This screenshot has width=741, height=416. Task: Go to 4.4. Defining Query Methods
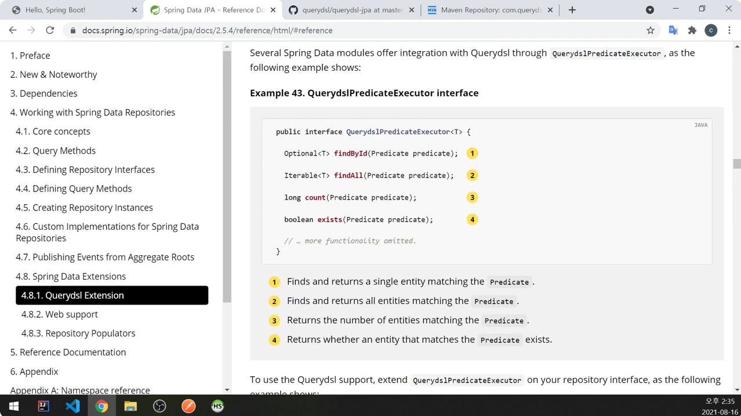[x=74, y=189]
